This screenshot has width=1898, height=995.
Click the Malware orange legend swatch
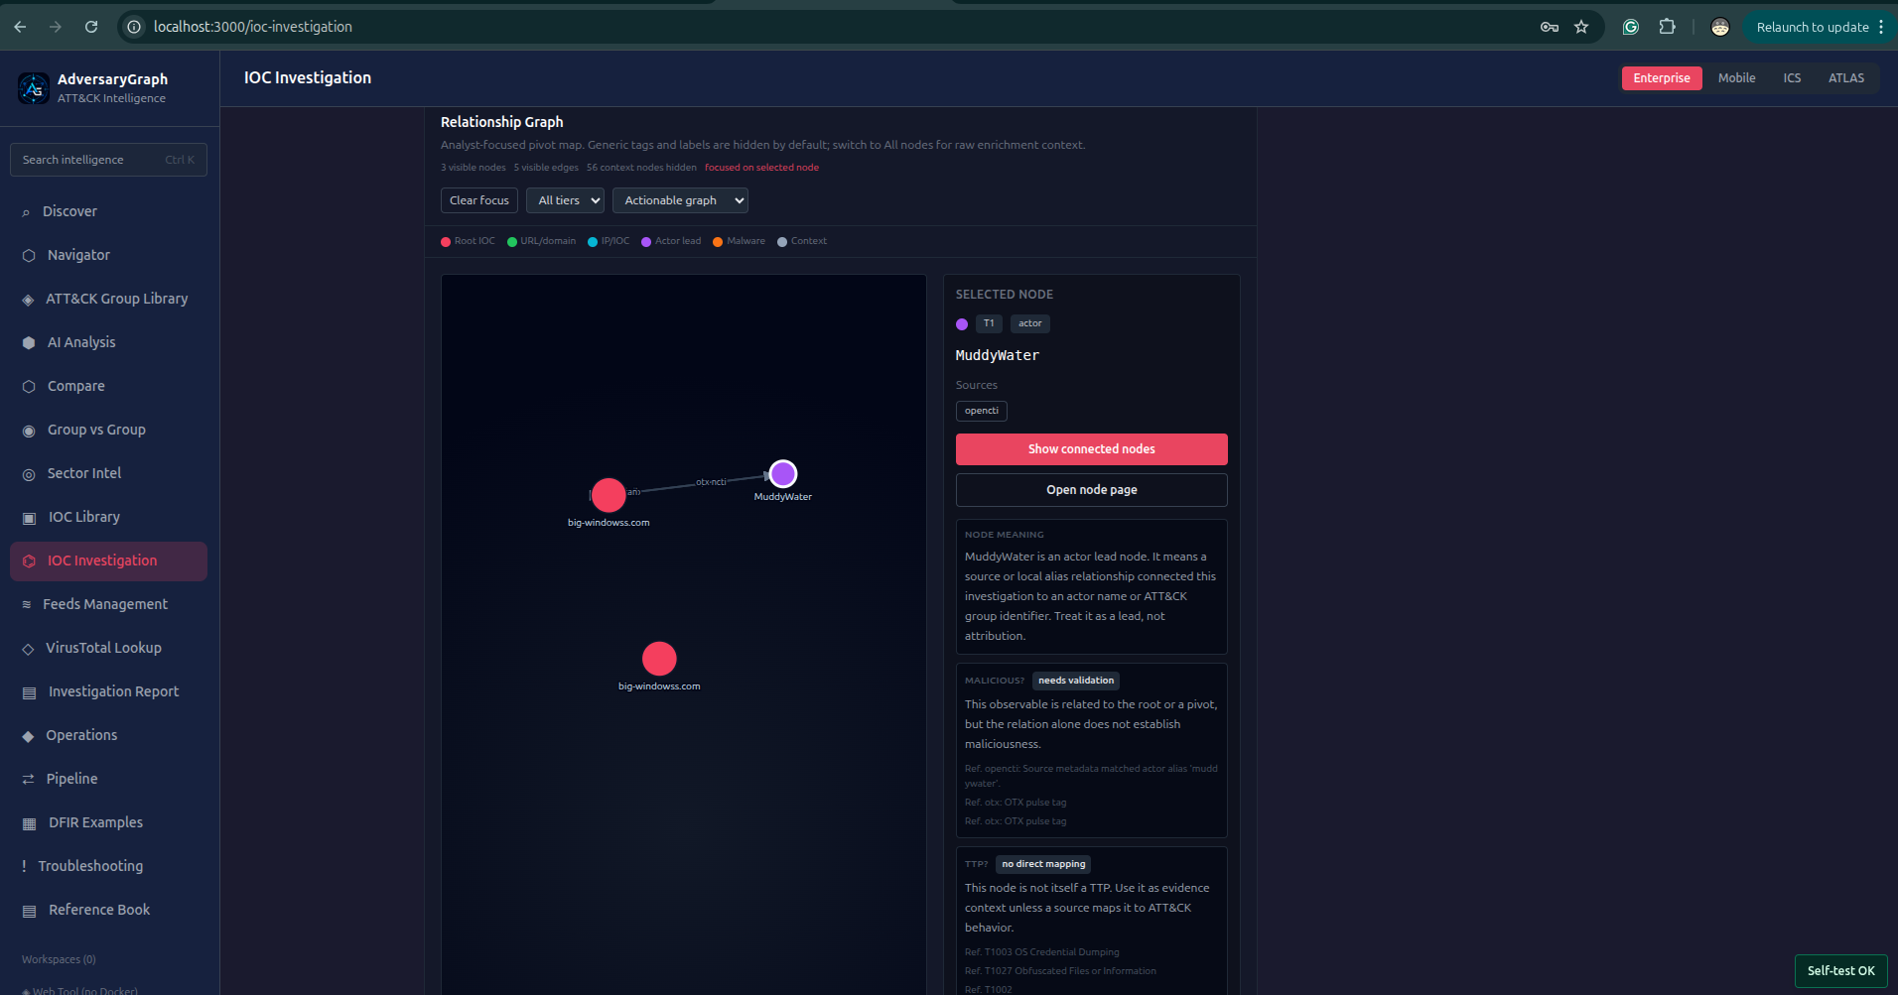718,242
